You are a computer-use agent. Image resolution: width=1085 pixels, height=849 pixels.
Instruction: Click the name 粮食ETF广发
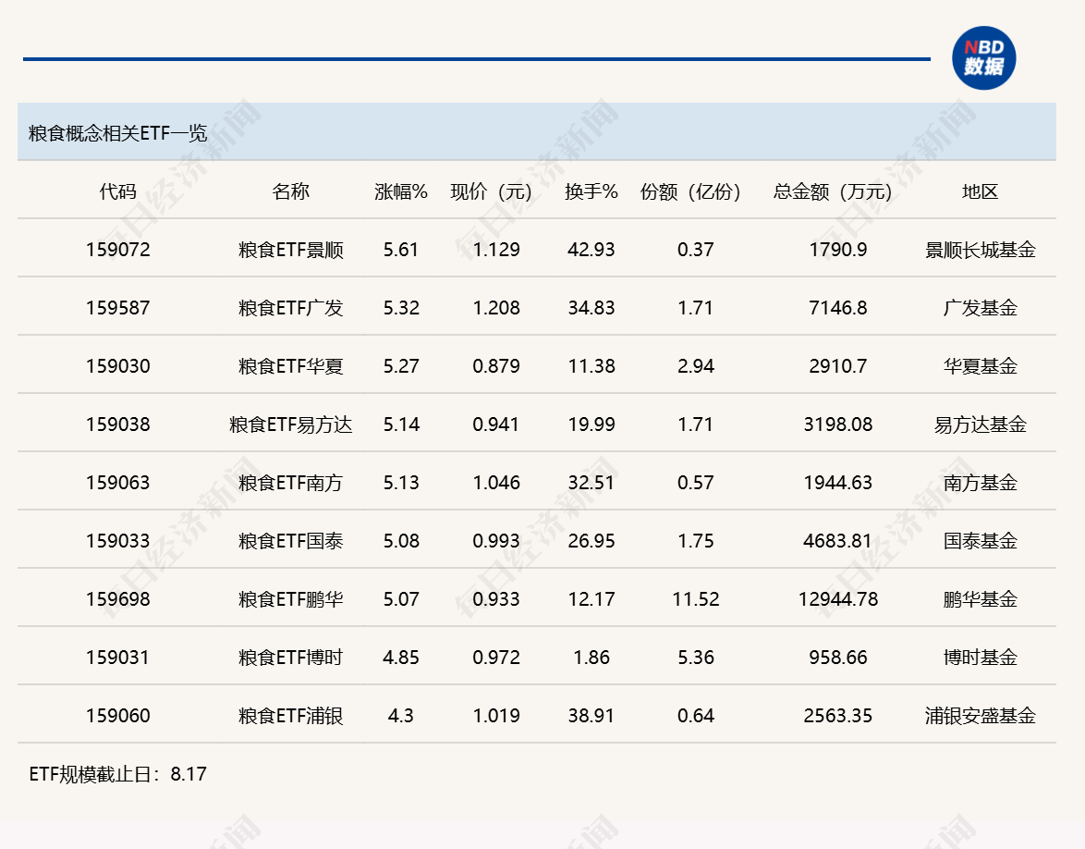[x=290, y=307]
